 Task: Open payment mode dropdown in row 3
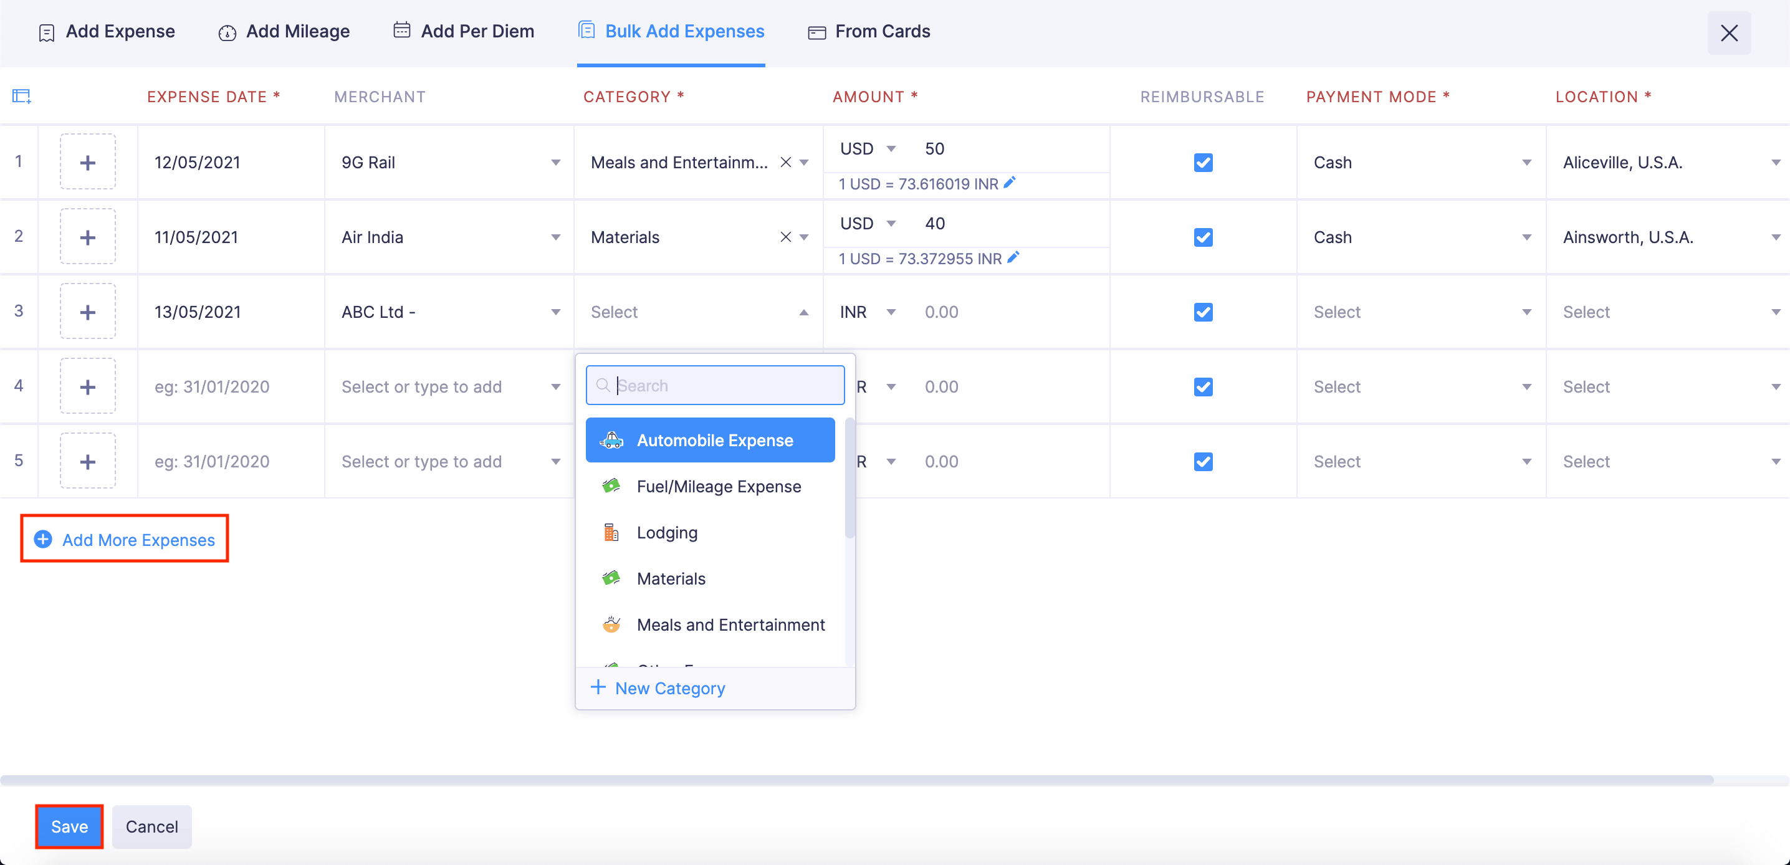click(1420, 312)
